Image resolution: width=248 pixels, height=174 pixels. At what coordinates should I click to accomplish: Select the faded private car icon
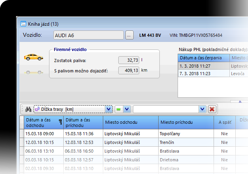tap(34, 72)
